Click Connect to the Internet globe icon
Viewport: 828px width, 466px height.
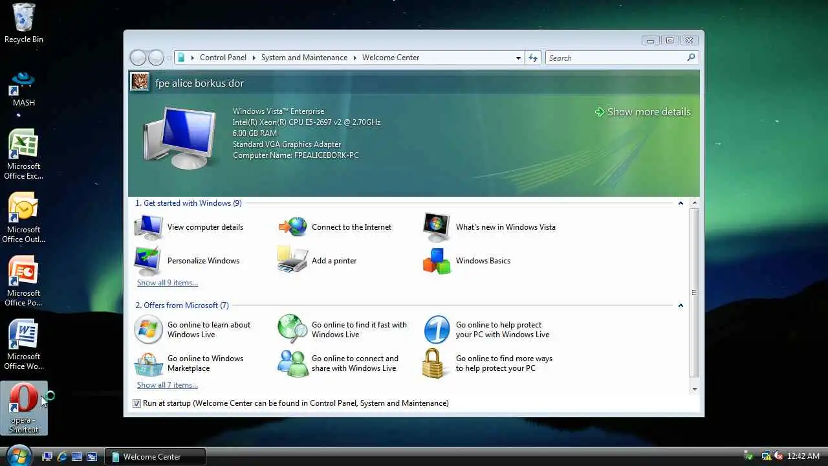(293, 227)
